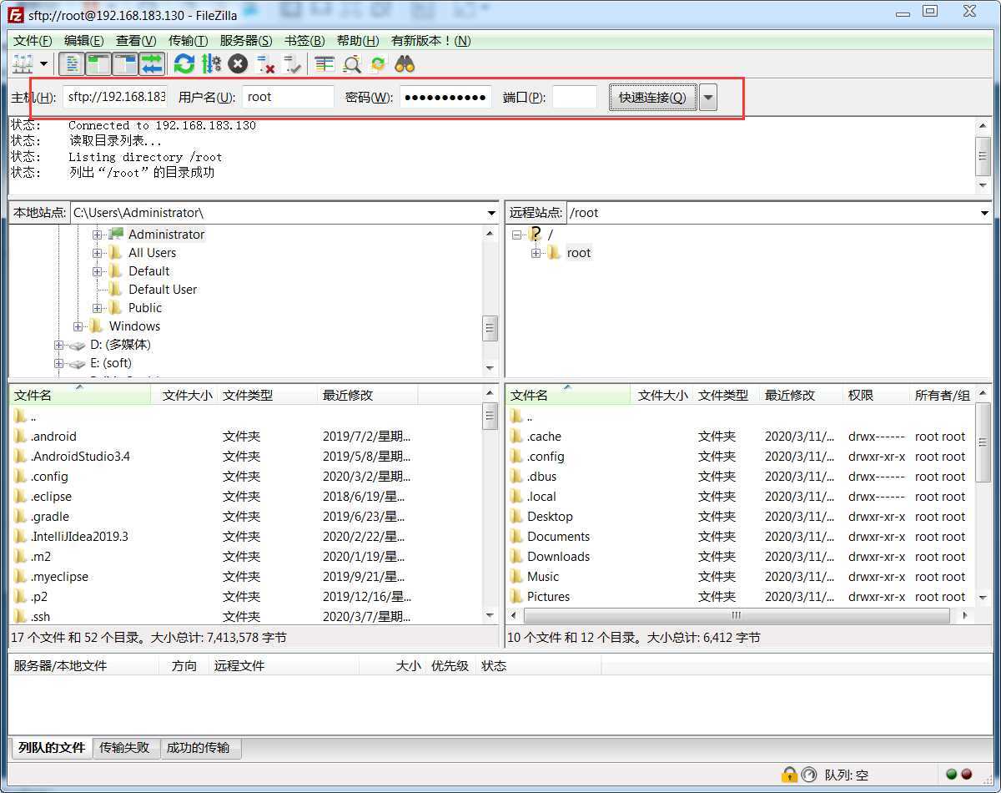Switch to the 传输失败 tab
Screen dimensions: 1001x793
click(124, 748)
